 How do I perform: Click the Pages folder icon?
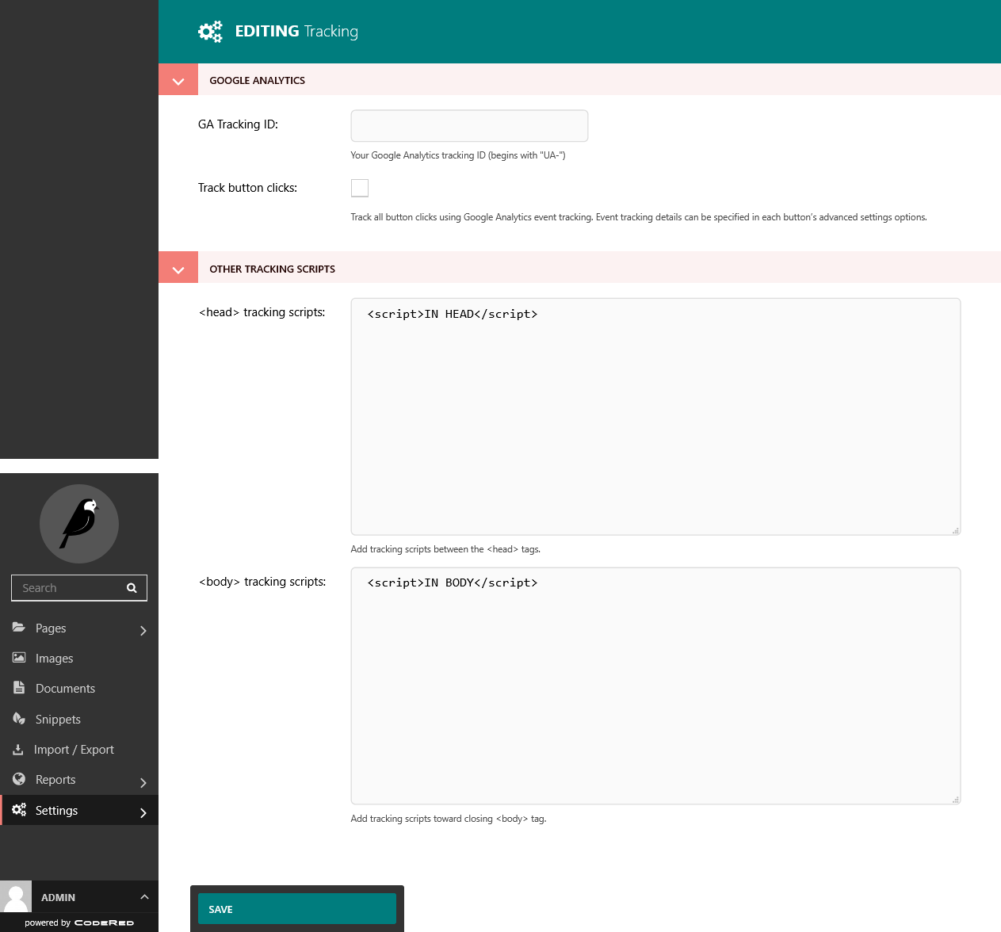(19, 627)
